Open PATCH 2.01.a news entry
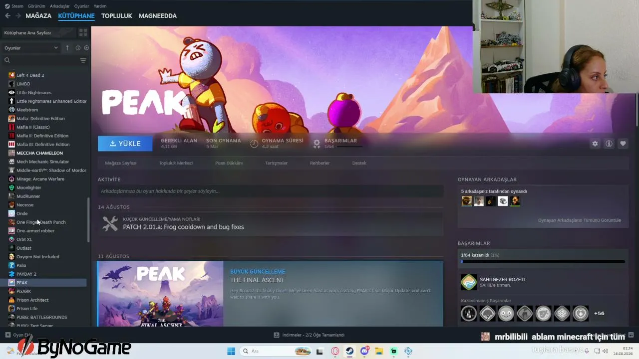The height and width of the screenshot is (359, 639). pos(271,223)
